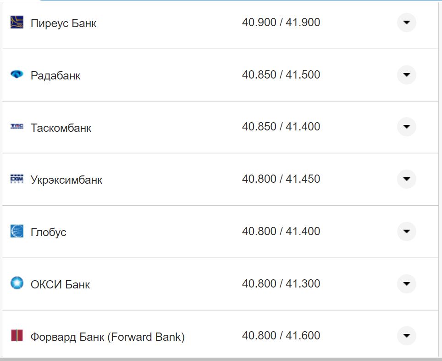Screen dimensions: 442x361
Task: Expand the Таскомбанк rate details
Action: (x=406, y=127)
